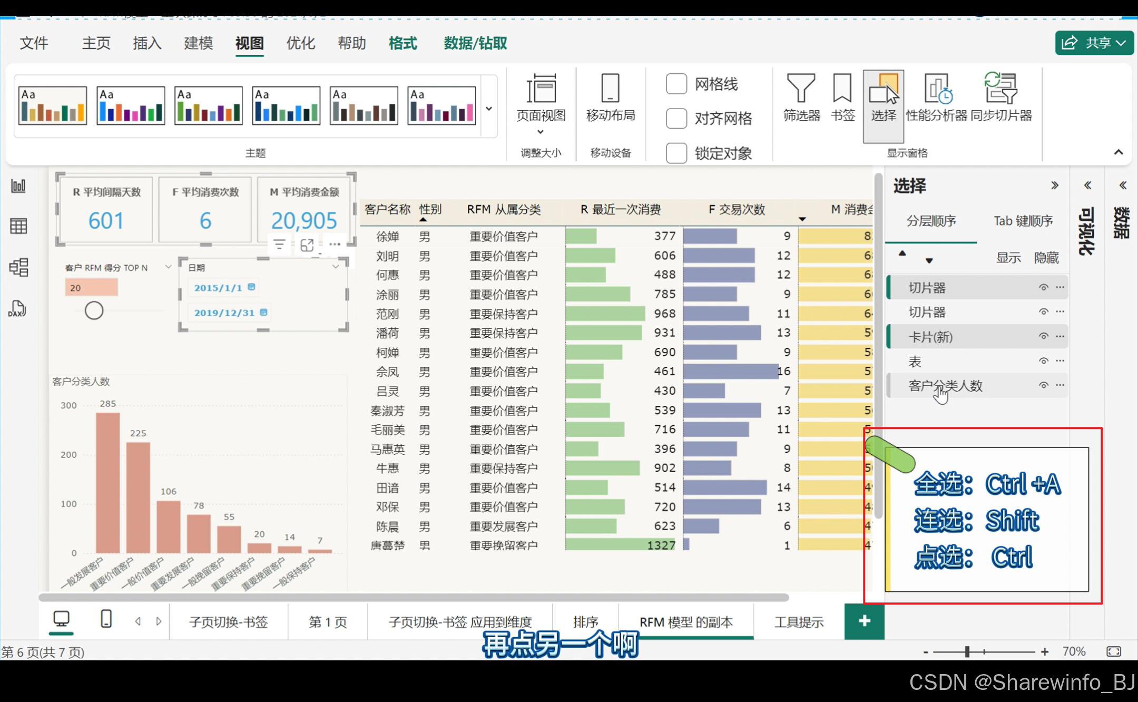This screenshot has width=1138, height=702.
Task: Click the zoom slider handle in status bar
Action: [967, 652]
